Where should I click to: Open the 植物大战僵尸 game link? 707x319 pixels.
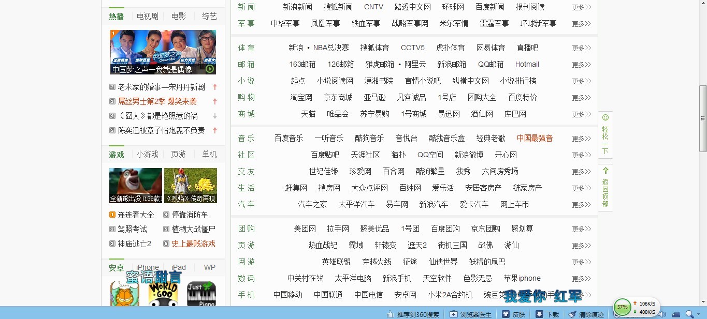pos(194,229)
